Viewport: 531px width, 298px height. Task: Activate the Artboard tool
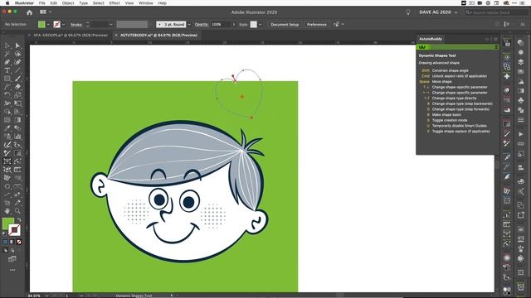click(x=7, y=203)
